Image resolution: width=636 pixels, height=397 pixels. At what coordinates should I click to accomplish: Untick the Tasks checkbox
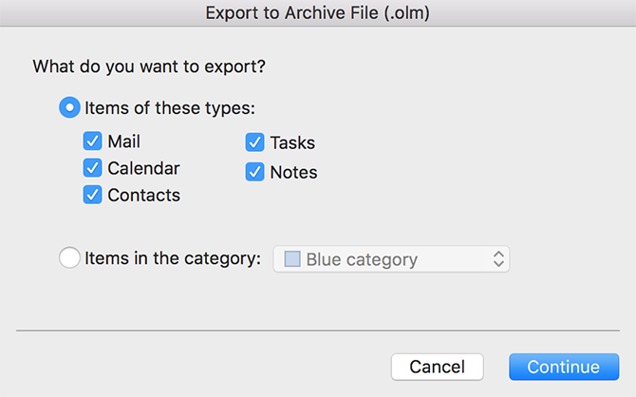click(x=254, y=142)
